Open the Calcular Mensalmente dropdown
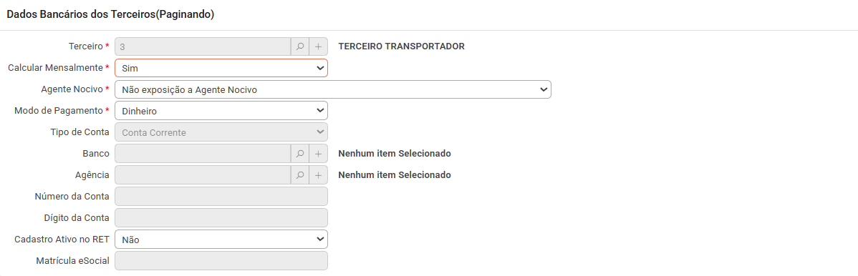 click(x=221, y=69)
